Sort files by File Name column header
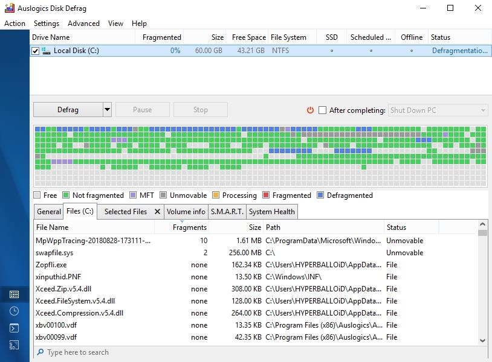Image resolution: width=492 pixels, height=362 pixels. coord(94,227)
